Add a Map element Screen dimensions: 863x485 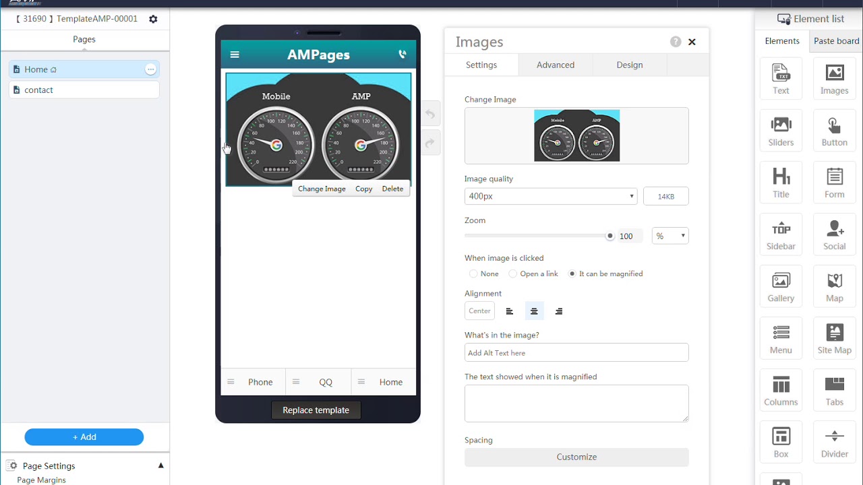[x=834, y=288]
